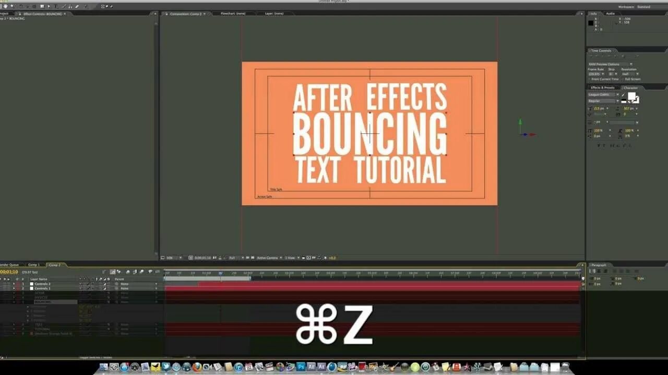Enable the Full Screen checkbox

click(x=622, y=79)
